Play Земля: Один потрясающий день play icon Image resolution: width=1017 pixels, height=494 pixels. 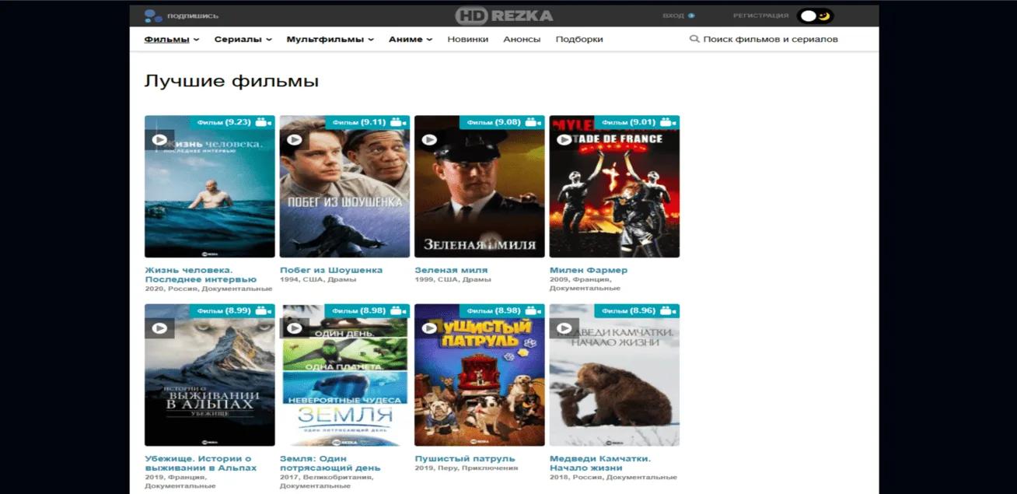click(294, 328)
